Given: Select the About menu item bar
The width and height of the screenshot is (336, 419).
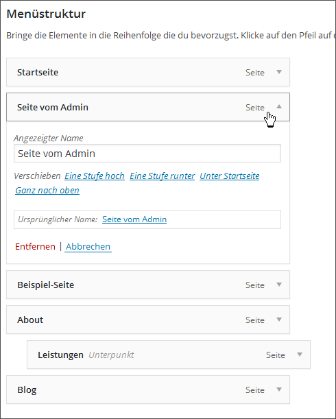Looking at the screenshot, I should coord(148,320).
